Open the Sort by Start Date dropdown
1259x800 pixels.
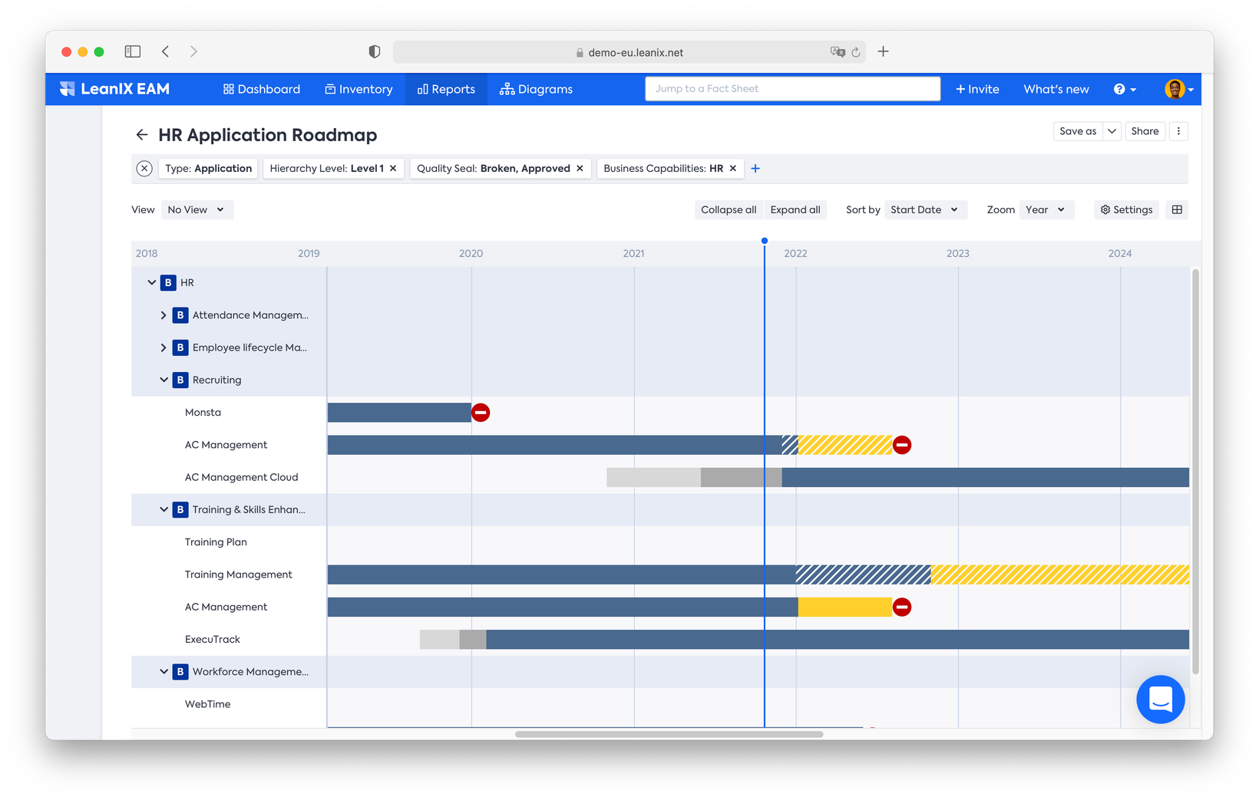(x=925, y=210)
